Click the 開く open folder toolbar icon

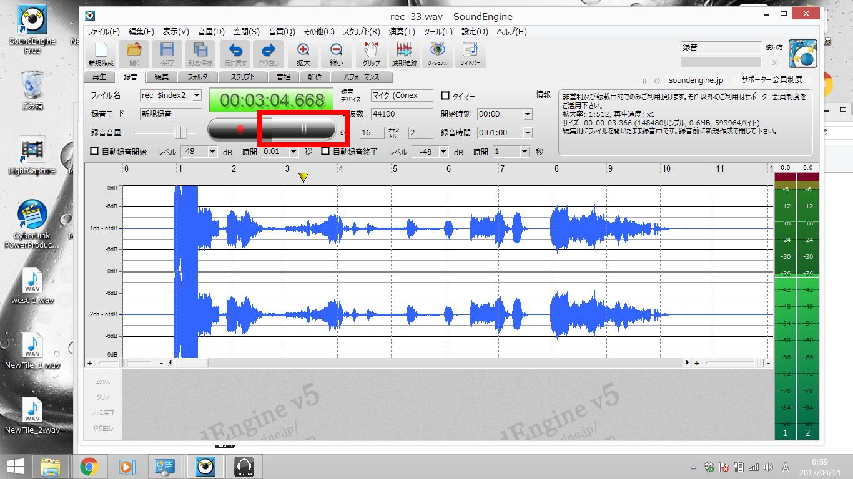(134, 54)
